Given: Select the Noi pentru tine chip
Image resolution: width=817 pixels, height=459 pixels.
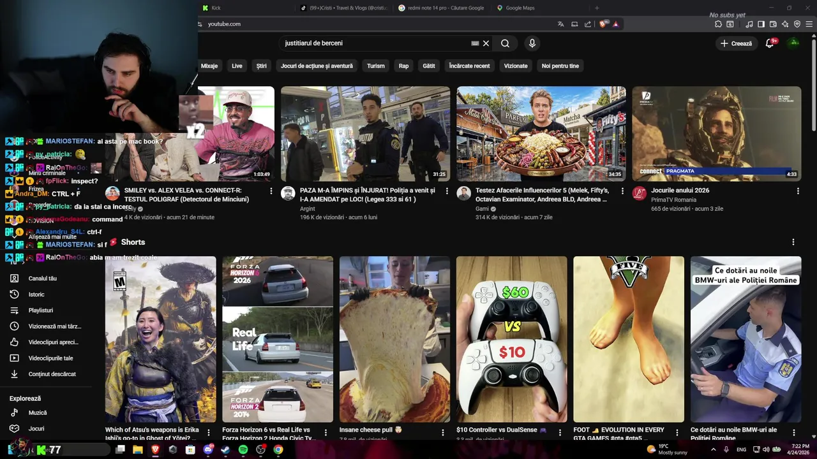Looking at the screenshot, I should pos(560,66).
